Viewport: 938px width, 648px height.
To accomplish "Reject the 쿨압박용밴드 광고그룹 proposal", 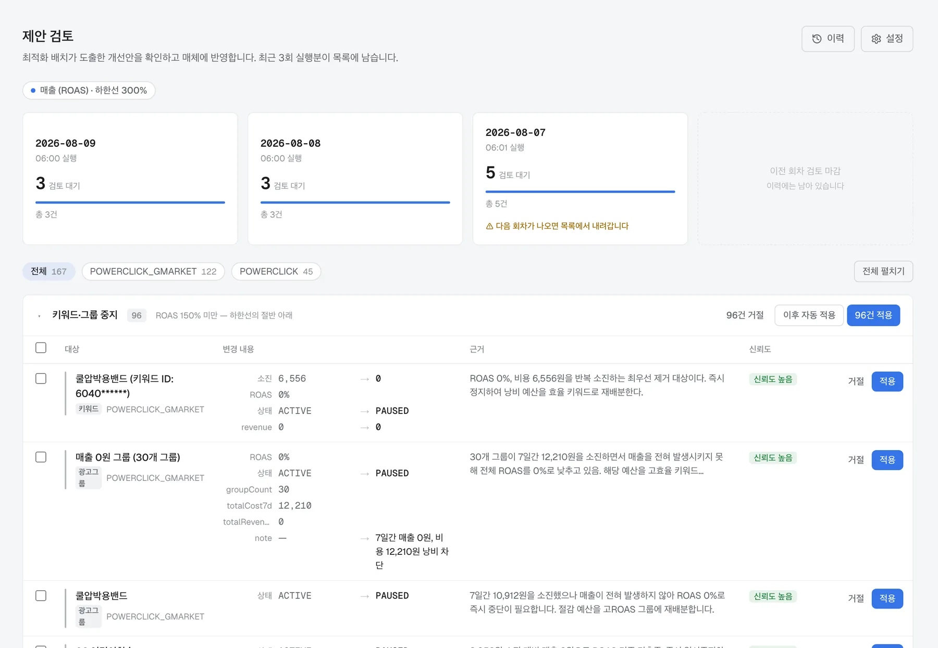I will coord(856,598).
